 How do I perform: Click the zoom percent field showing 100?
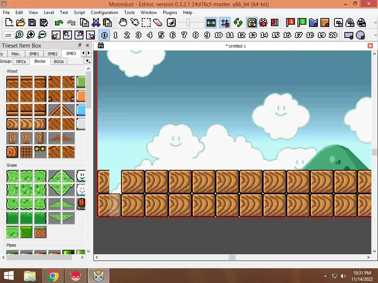8,35
